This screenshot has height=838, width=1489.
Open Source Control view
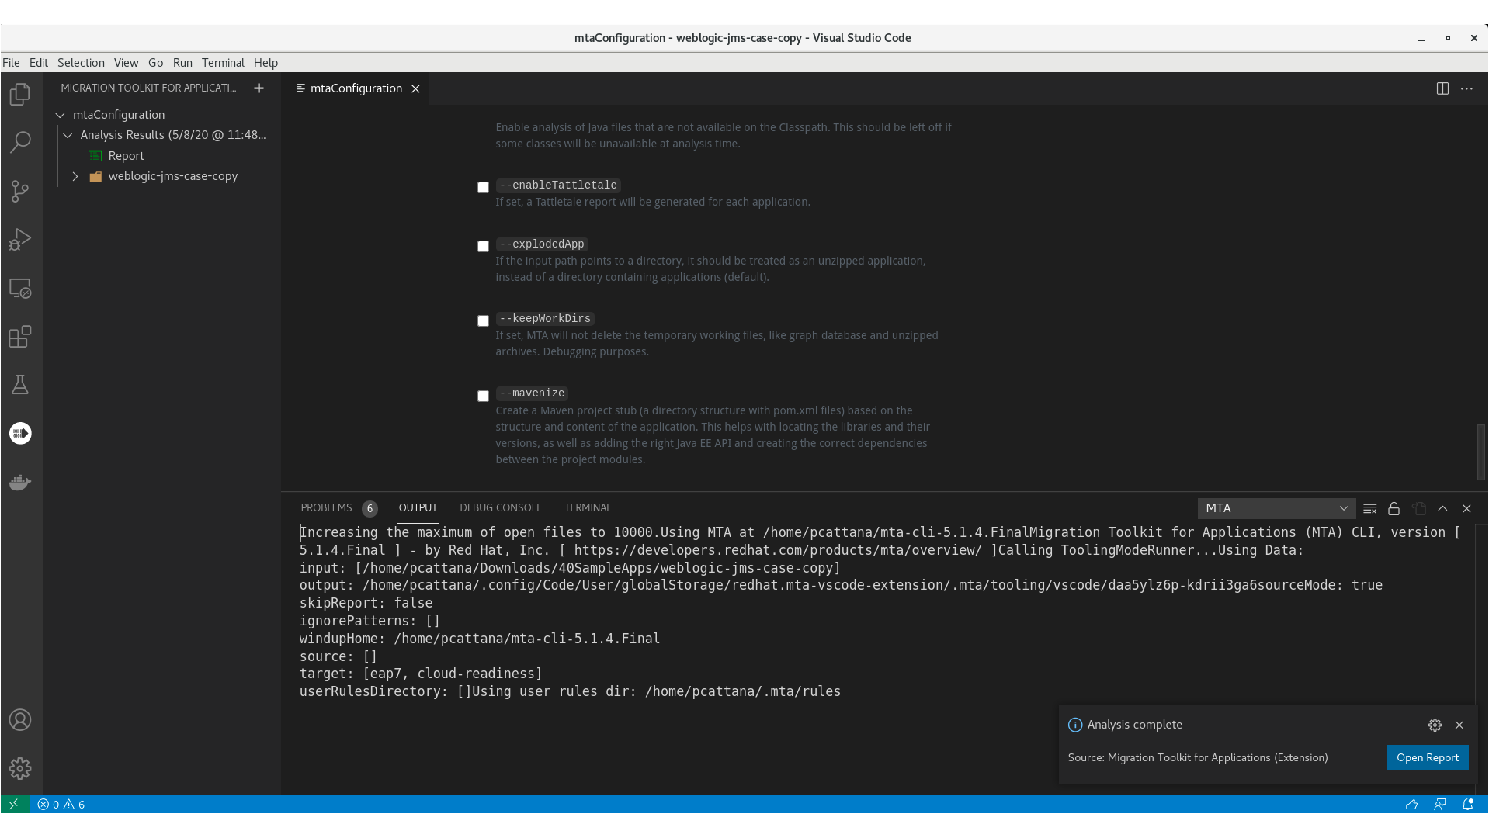[20, 191]
